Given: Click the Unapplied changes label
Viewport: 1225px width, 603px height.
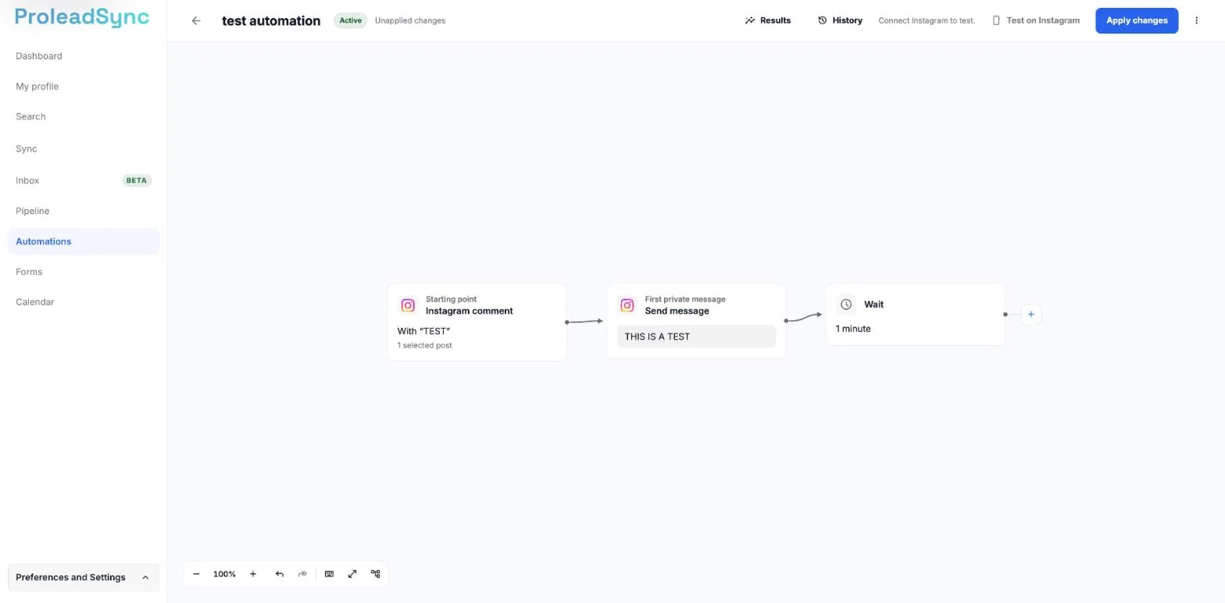Looking at the screenshot, I should coord(410,21).
